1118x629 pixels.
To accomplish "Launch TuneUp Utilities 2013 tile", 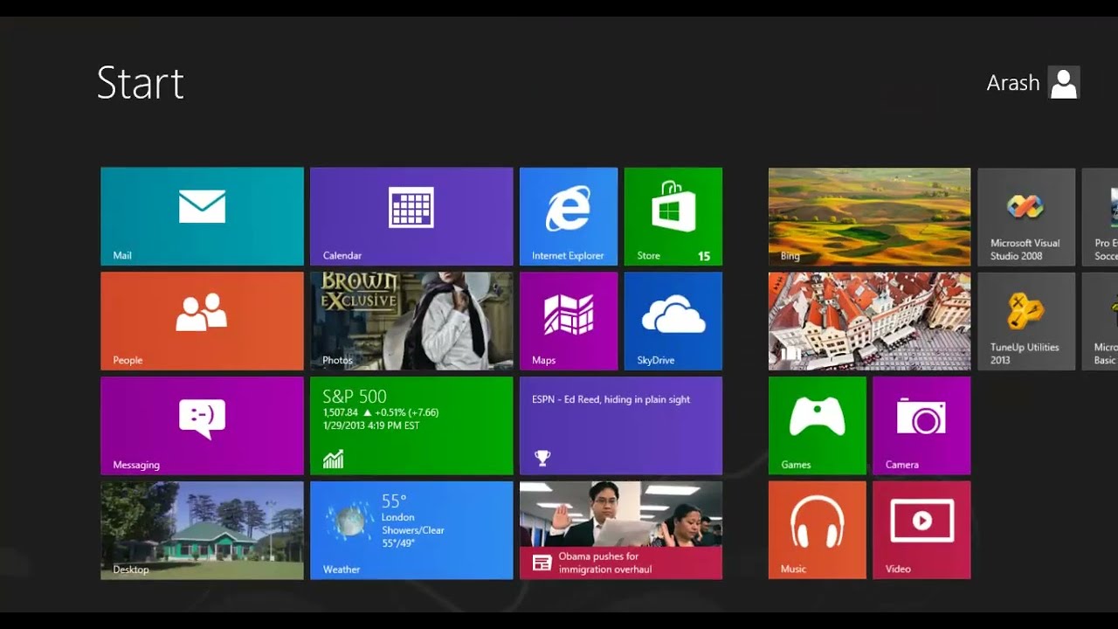I will point(1026,321).
